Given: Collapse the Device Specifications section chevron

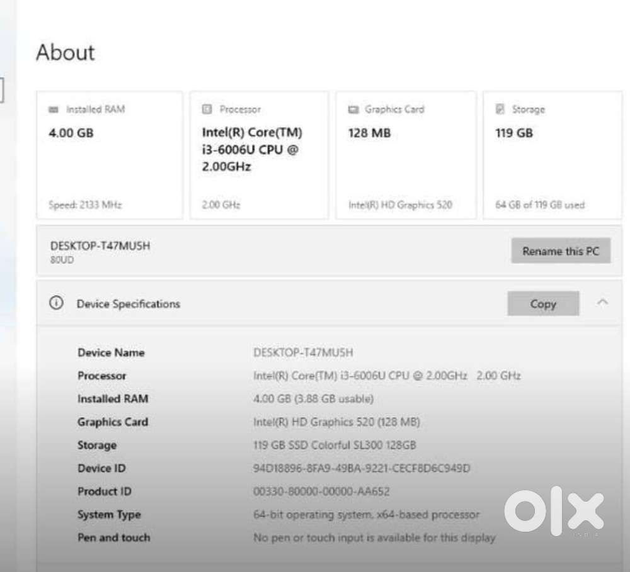Looking at the screenshot, I should (602, 303).
